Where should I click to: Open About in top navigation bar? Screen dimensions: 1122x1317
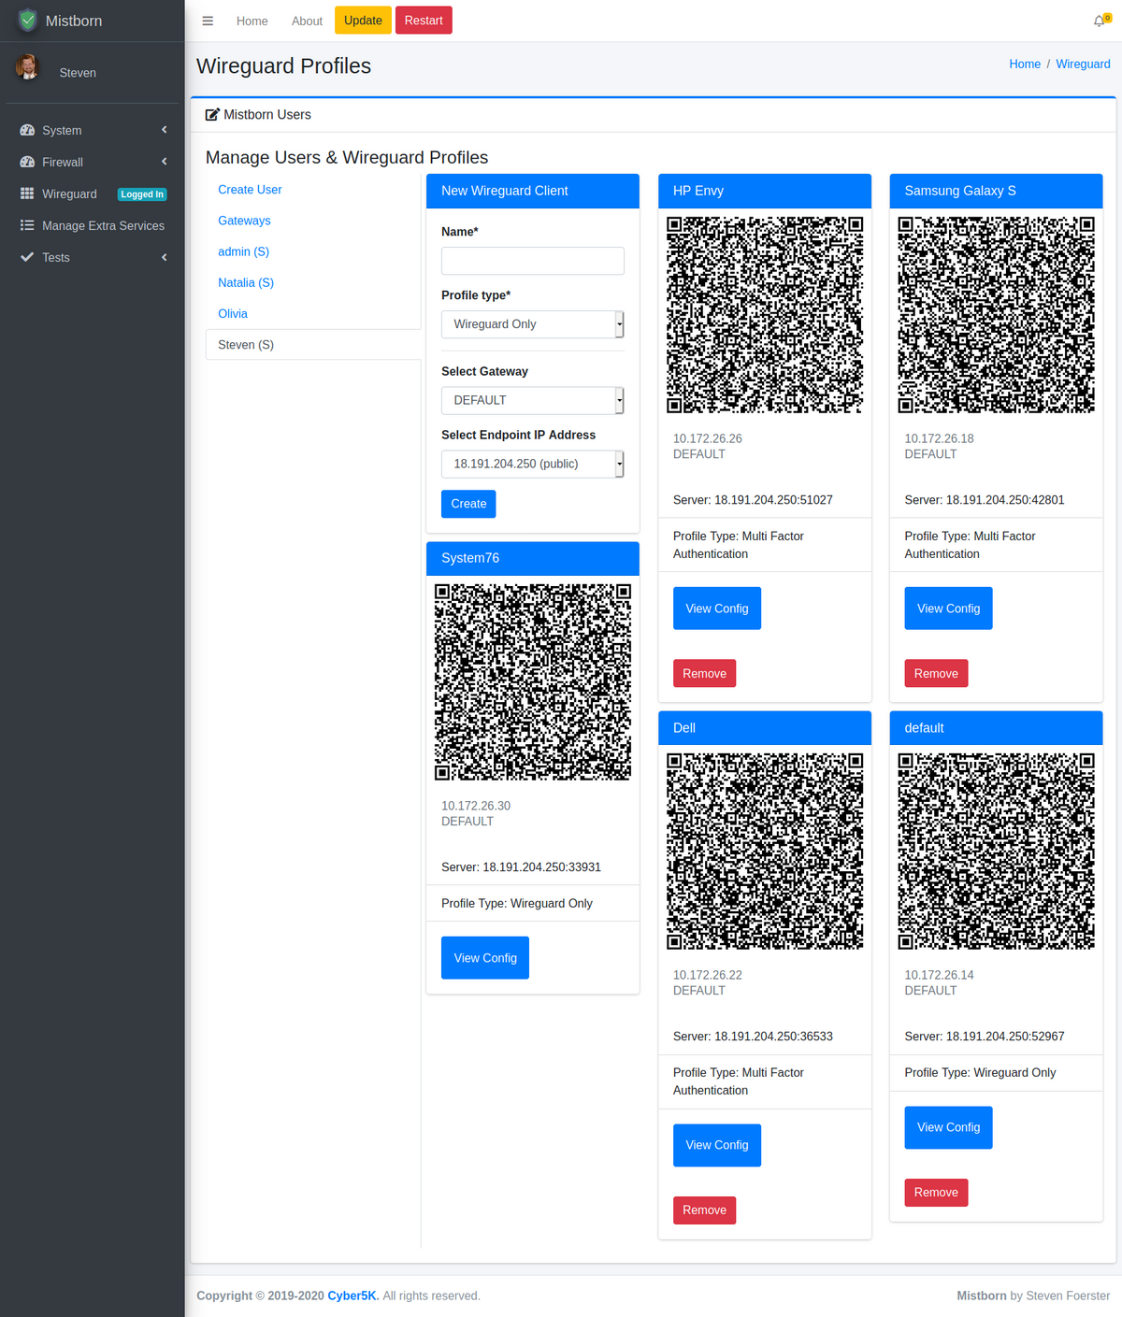307,21
